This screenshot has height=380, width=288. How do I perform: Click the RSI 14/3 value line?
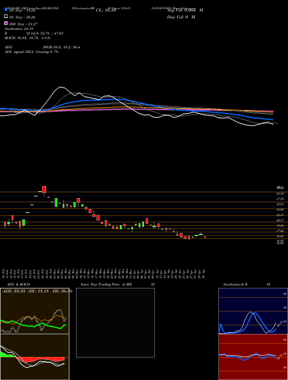coord(34,33)
